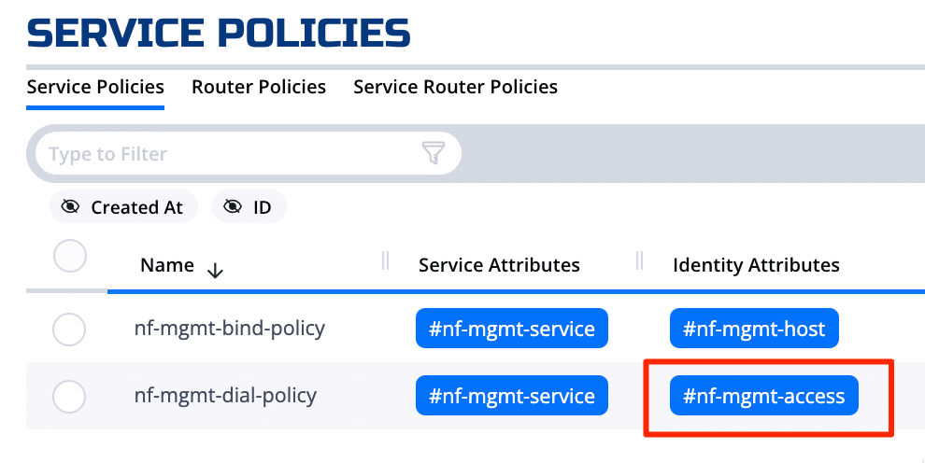
Task: Open the nf-mgmt-dial-policy entry
Action: pyautogui.click(x=225, y=396)
